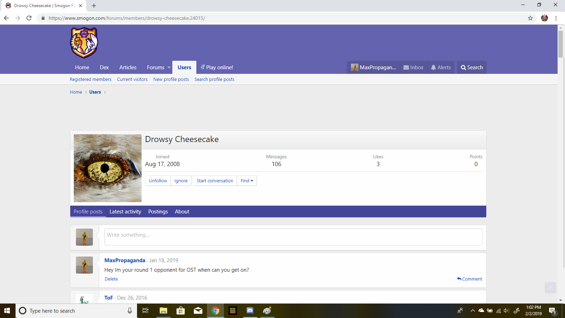Ignore this user
This screenshot has height=318, width=565.
(x=181, y=181)
